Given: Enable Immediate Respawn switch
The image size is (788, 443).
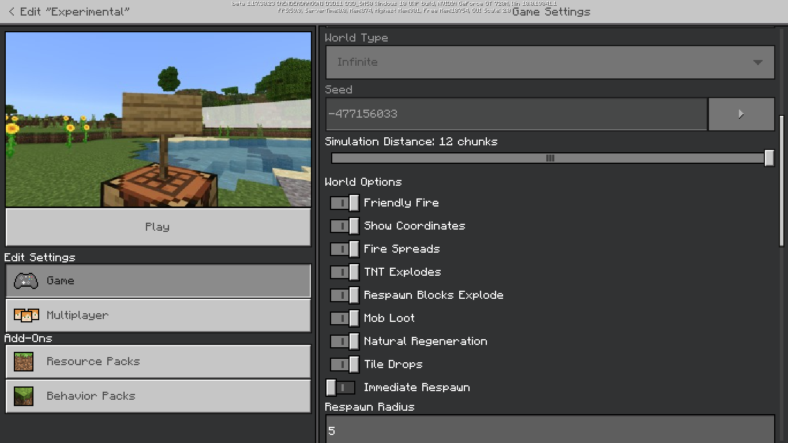Looking at the screenshot, I should 340,388.
